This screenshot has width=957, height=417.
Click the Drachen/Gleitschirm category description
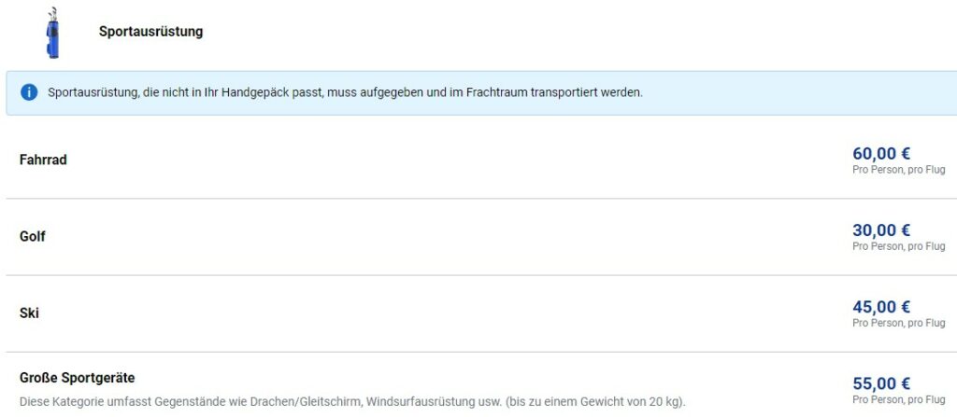tap(352, 402)
